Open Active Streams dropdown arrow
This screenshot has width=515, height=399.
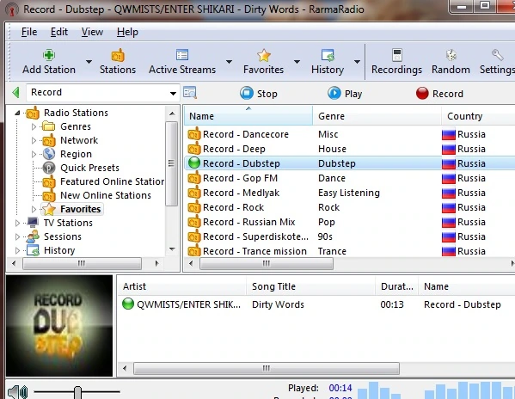(x=229, y=62)
